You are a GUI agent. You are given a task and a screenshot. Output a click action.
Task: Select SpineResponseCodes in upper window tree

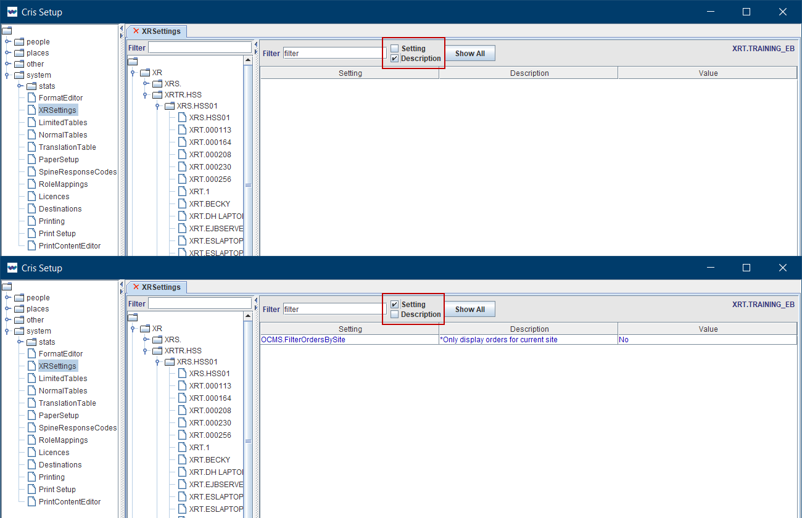pos(78,171)
